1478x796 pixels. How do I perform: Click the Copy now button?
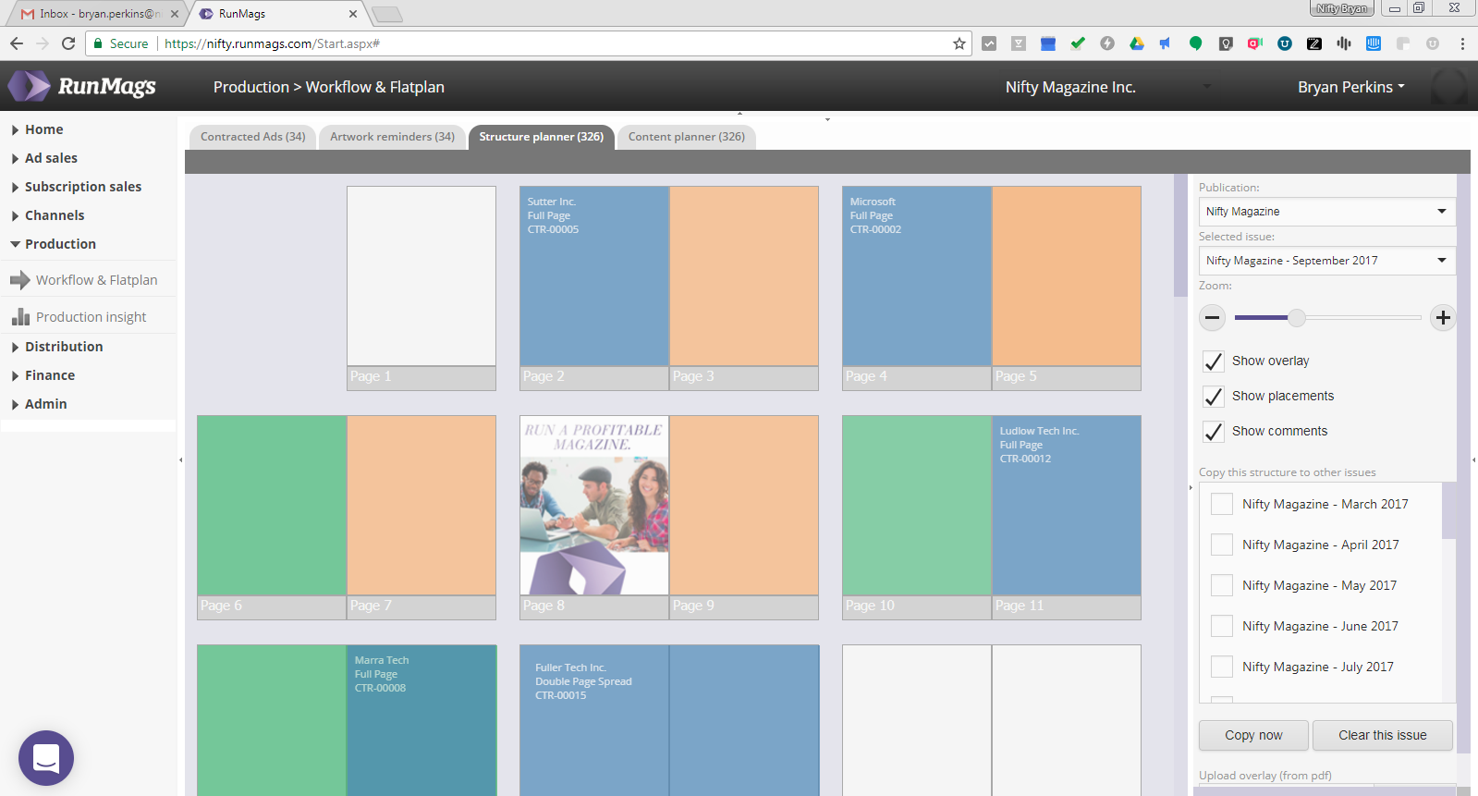coord(1253,736)
